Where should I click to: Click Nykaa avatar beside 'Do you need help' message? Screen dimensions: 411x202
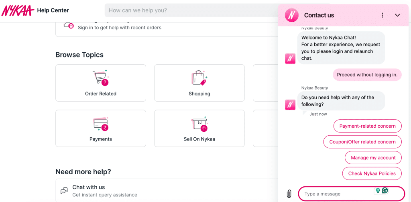290,105
